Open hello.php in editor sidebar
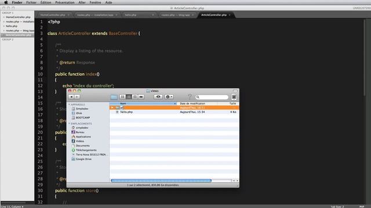This screenshot has height=208, width=371. (12, 26)
